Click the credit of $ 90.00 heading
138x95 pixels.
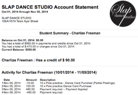[x=38, y=60]
